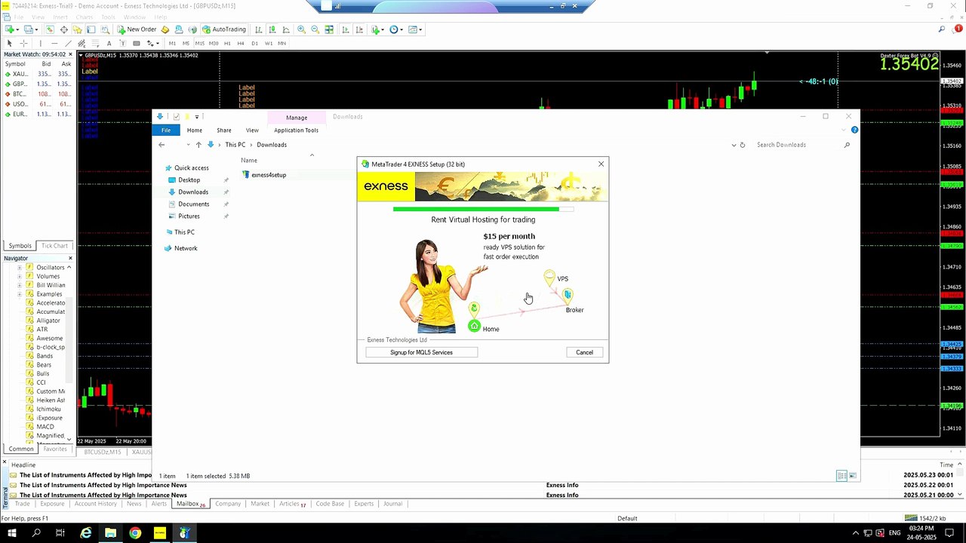Viewport: 966px width, 543px height.
Task: Switch to the Favorites tab in Navigator
Action: (55, 449)
